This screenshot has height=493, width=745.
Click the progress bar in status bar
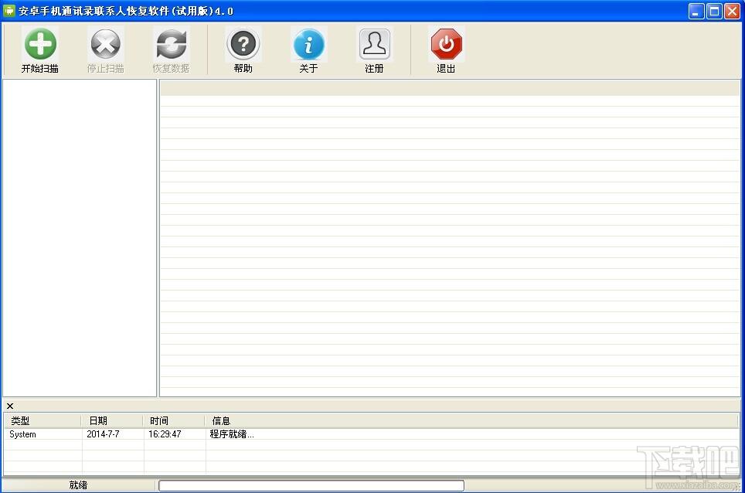[311, 485]
